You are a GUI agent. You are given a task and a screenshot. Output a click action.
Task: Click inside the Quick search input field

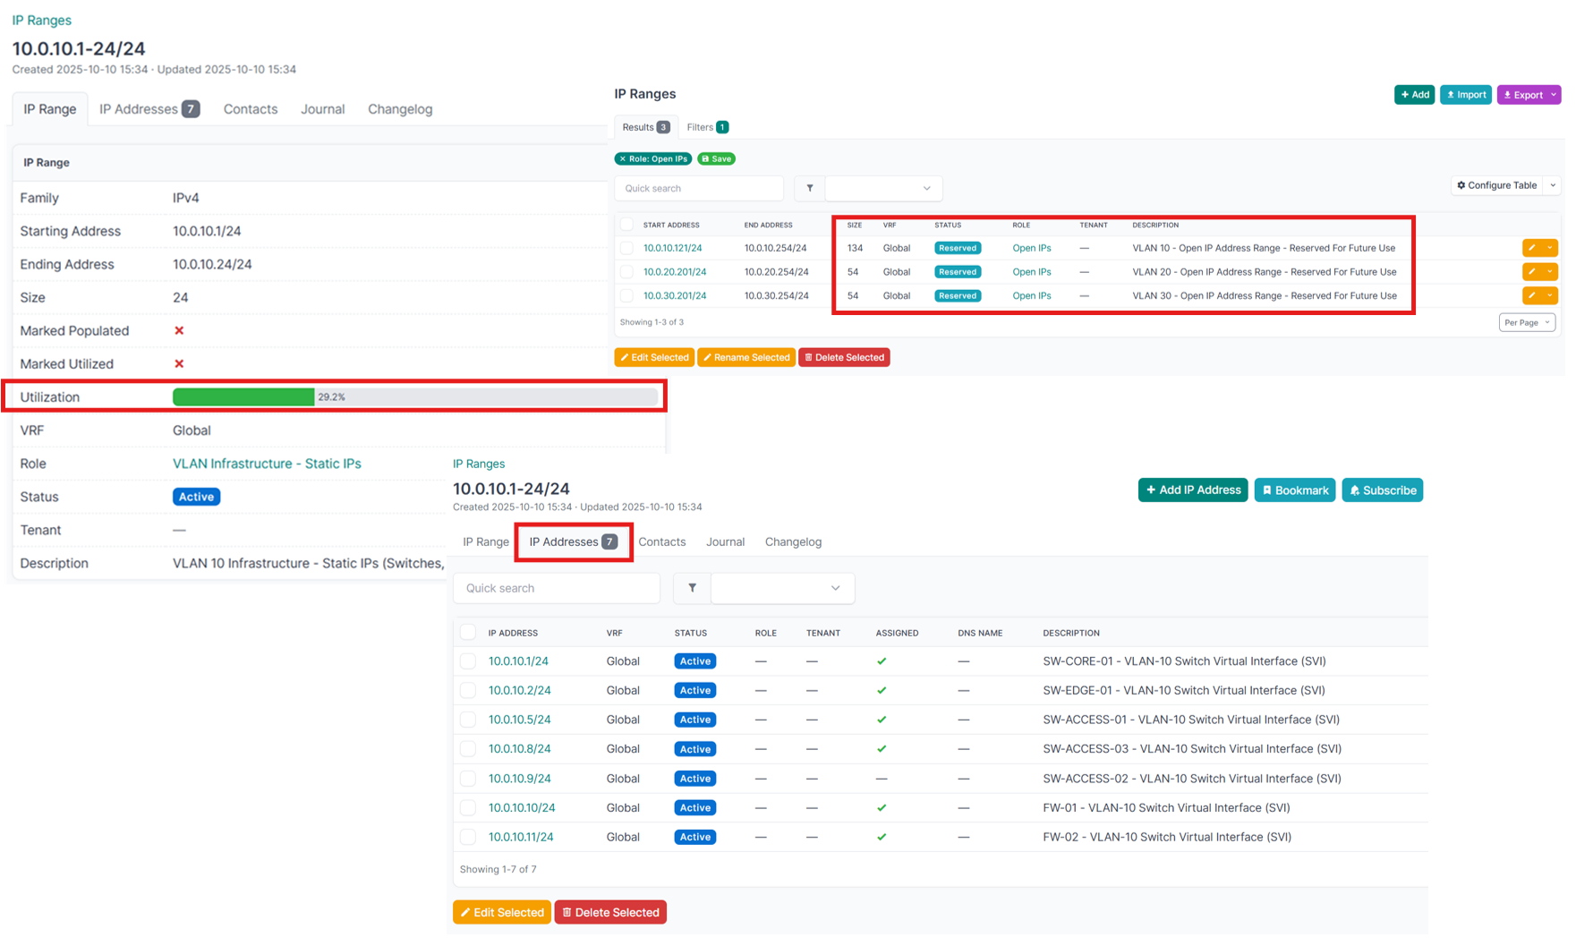tap(698, 188)
